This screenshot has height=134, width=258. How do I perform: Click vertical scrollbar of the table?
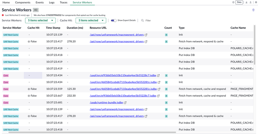[x=255, y=44]
